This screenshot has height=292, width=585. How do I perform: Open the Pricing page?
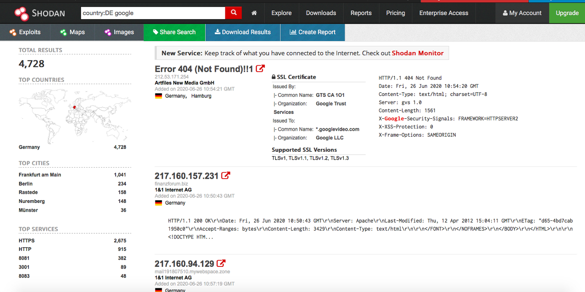point(395,13)
